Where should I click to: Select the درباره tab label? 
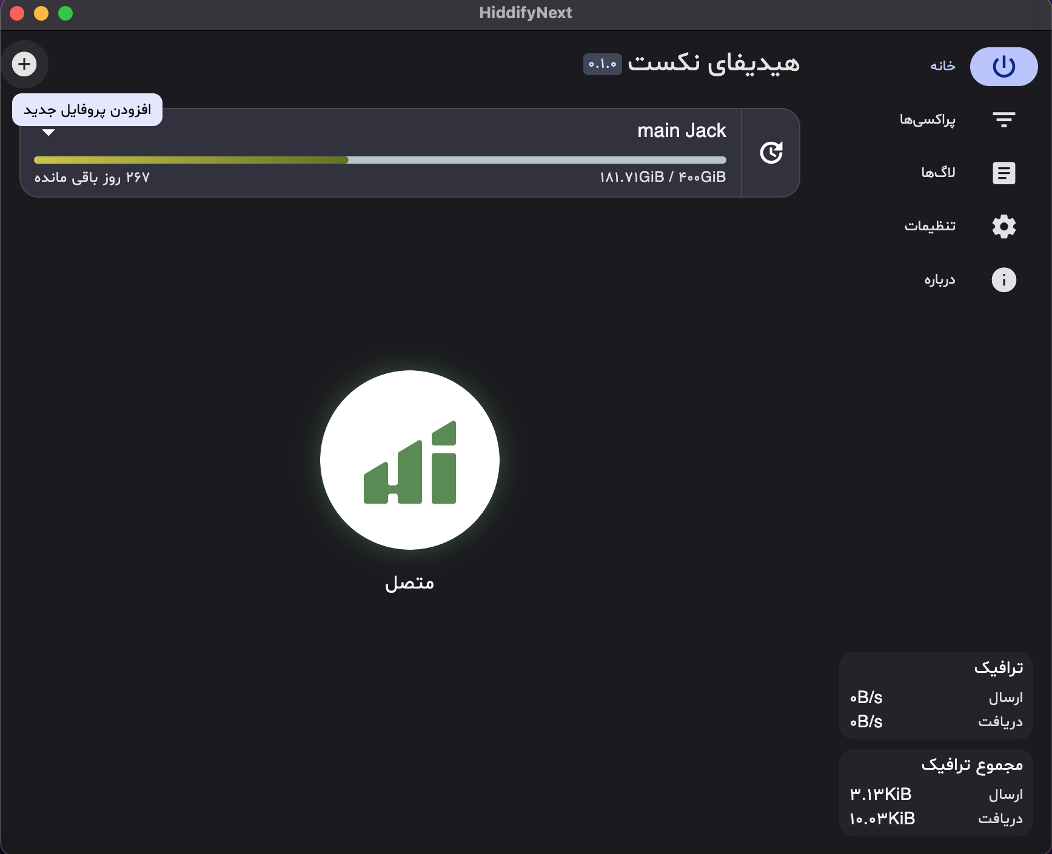click(x=939, y=279)
